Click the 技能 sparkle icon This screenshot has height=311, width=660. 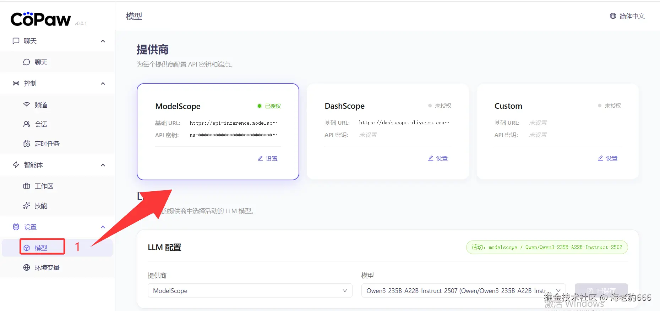point(27,206)
